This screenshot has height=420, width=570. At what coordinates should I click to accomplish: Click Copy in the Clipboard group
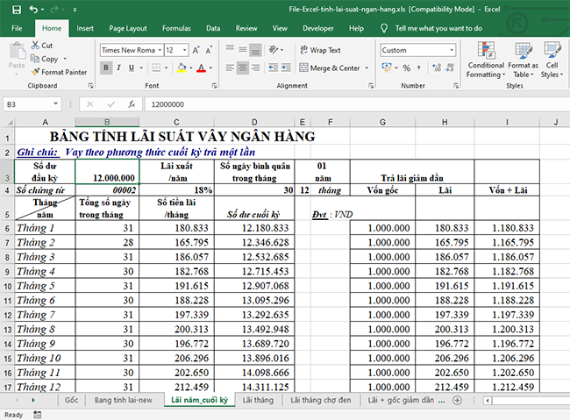pyautogui.click(x=48, y=59)
